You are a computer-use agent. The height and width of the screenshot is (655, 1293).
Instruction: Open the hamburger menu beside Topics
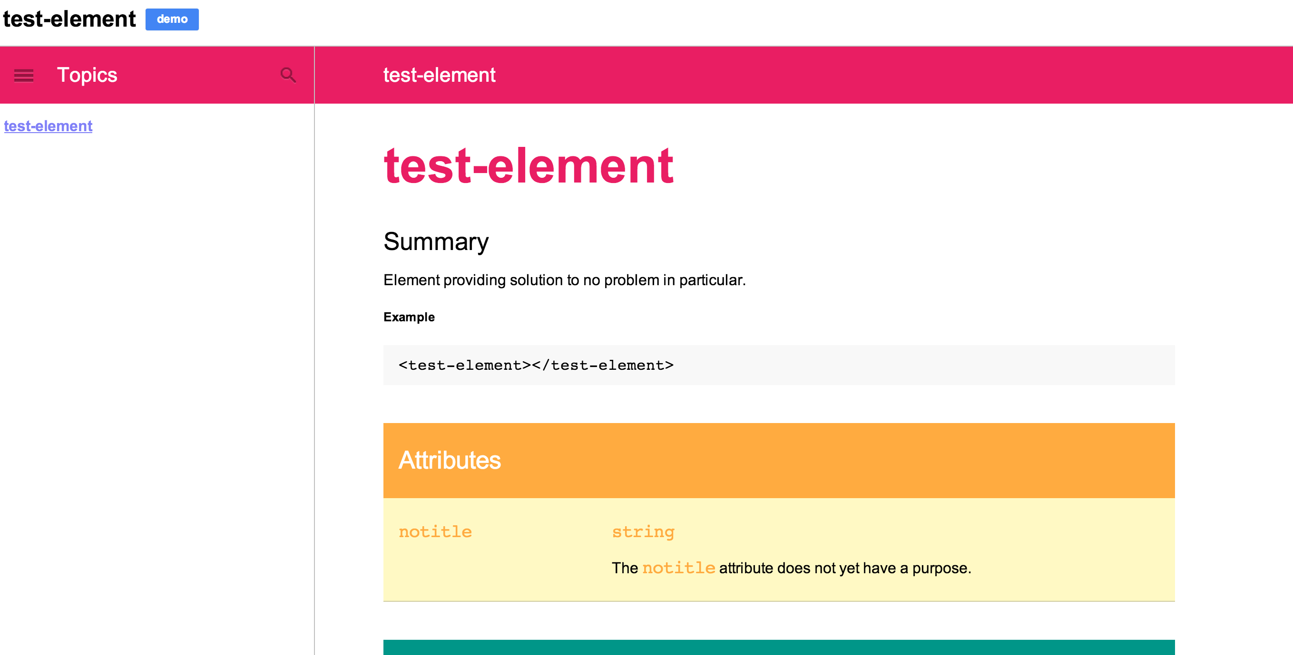[24, 75]
